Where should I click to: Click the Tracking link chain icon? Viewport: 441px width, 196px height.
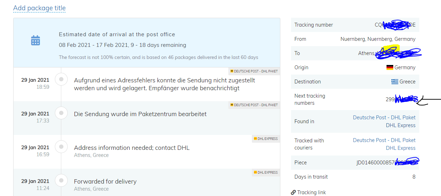coord(293,192)
